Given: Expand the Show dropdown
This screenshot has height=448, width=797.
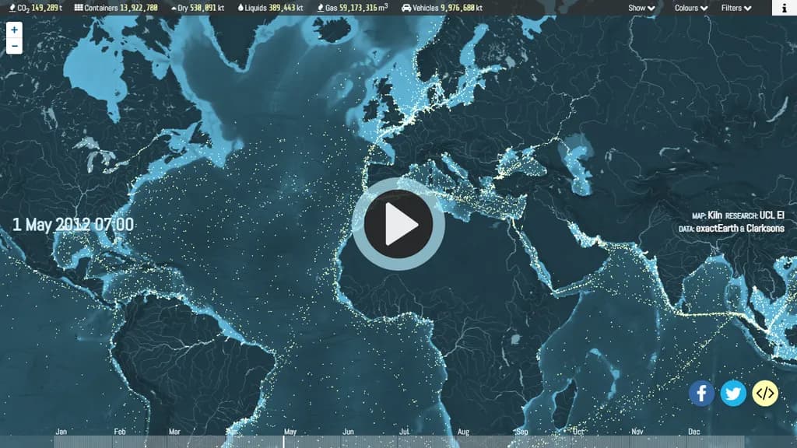Looking at the screenshot, I should 641,8.
